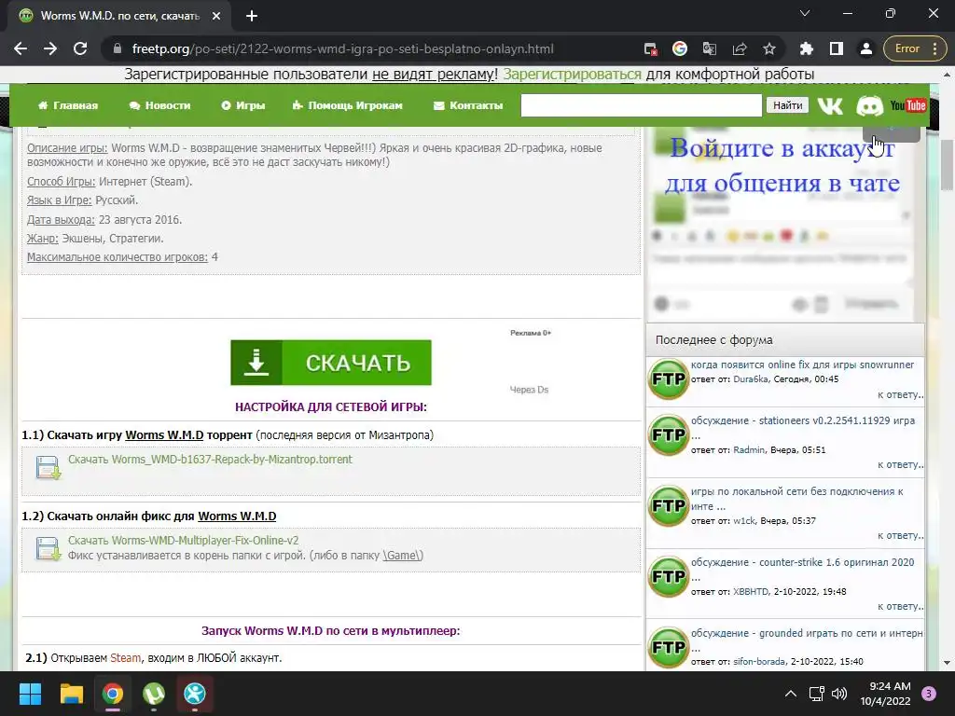Open the network tray icon
The width and height of the screenshot is (955, 716).
click(x=816, y=694)
